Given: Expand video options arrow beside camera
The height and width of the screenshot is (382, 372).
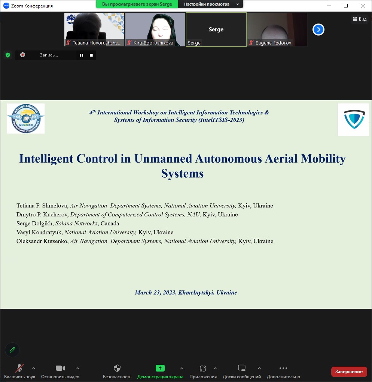Looking at the screenshot, I should point(78,368).
